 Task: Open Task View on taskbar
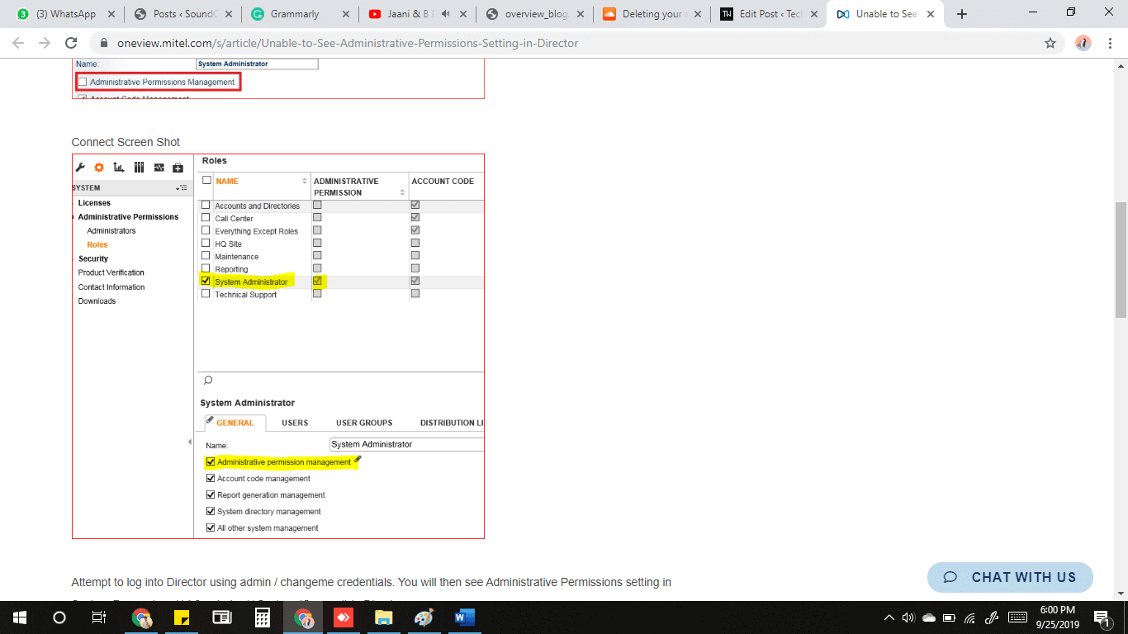click(x=99, y=617)
